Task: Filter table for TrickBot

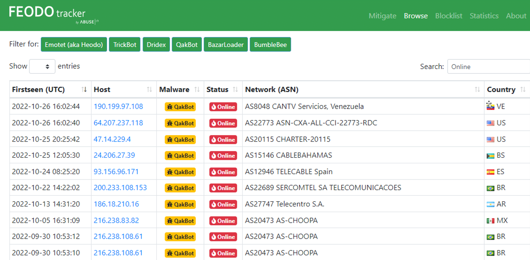Action: click(125, 45)
